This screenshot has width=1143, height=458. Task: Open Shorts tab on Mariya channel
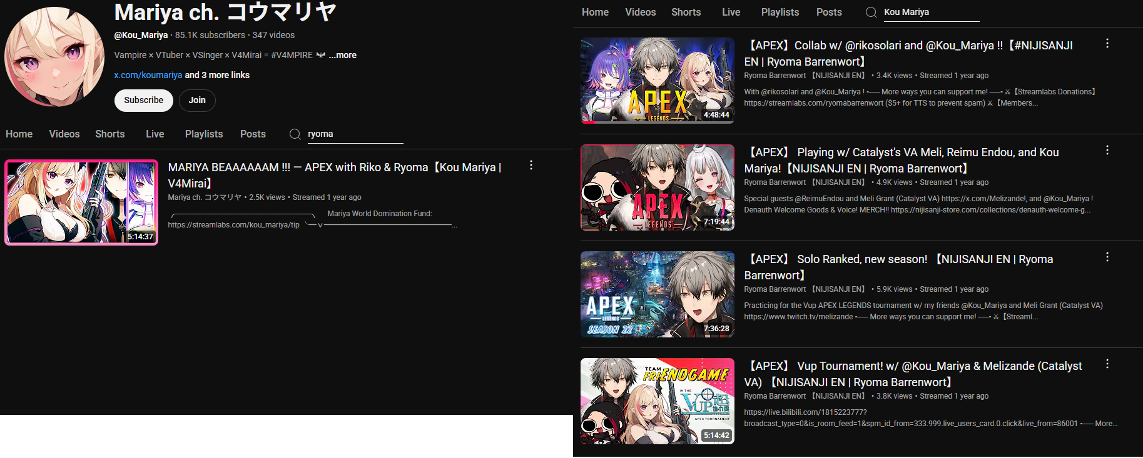click(110, 134)
